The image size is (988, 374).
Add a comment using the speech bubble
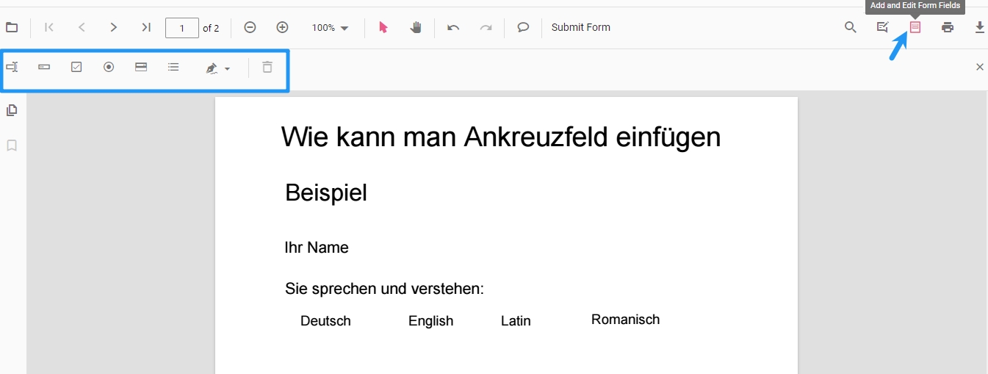523,28
